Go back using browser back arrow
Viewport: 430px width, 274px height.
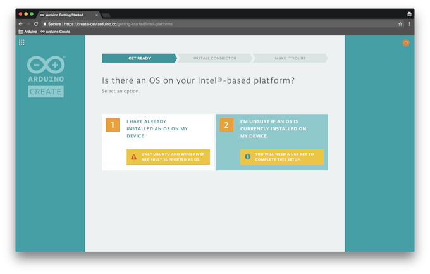[x=21, y=24]
